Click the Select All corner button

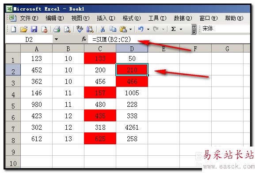tap(13, 48)
